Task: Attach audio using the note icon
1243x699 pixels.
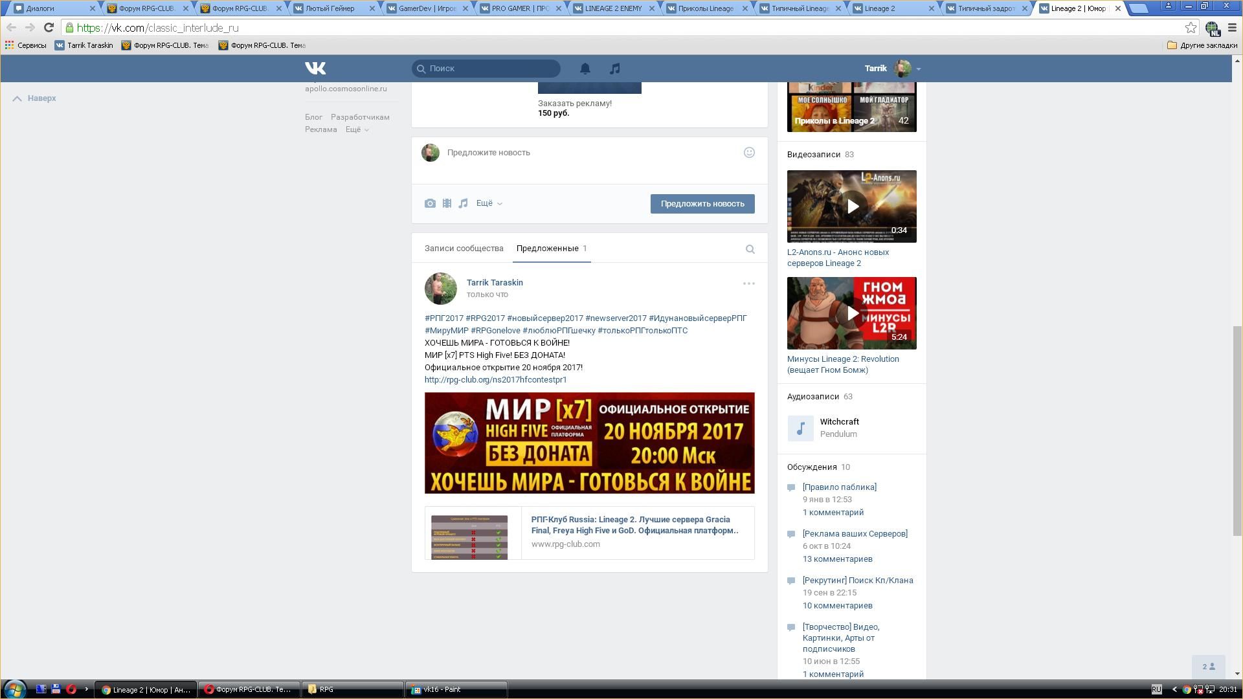Action: click(x=463, y=203)
